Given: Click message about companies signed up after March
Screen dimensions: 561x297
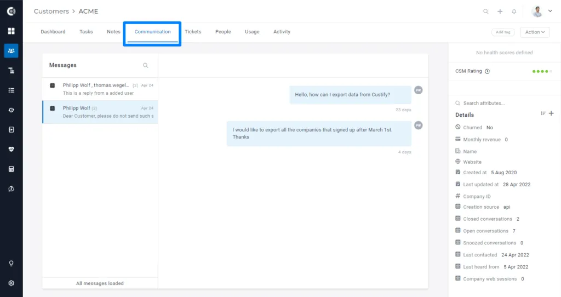Looking at the screenshot, I should (319, 134).
